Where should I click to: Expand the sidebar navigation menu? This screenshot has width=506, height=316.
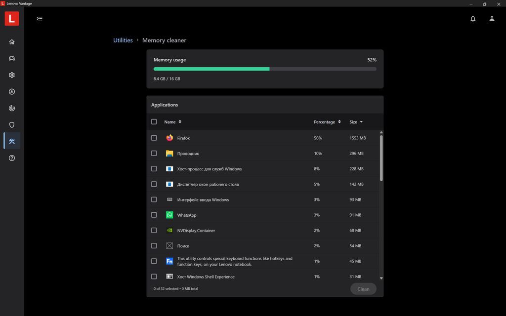[x=40, y=19]
